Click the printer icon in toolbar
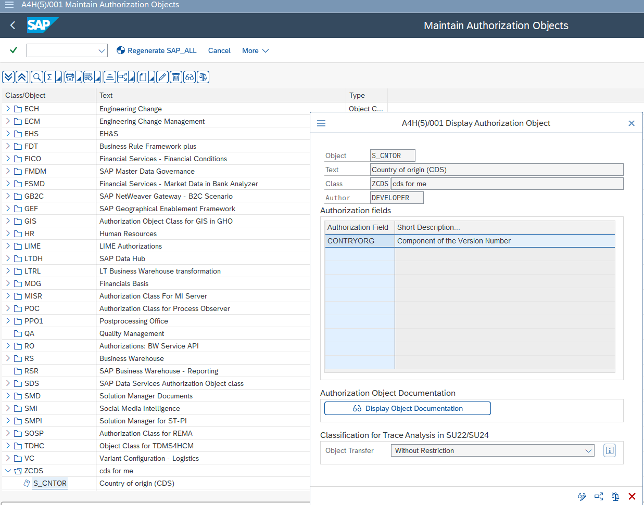Viewport: 644px width, 505px height. coord(70,77)
